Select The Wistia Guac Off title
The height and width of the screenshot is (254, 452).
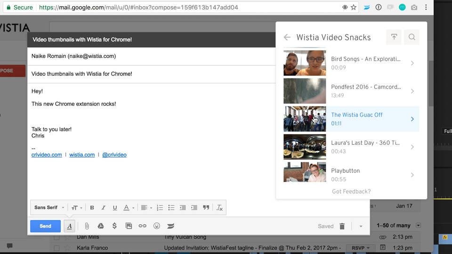coord(356,115)
